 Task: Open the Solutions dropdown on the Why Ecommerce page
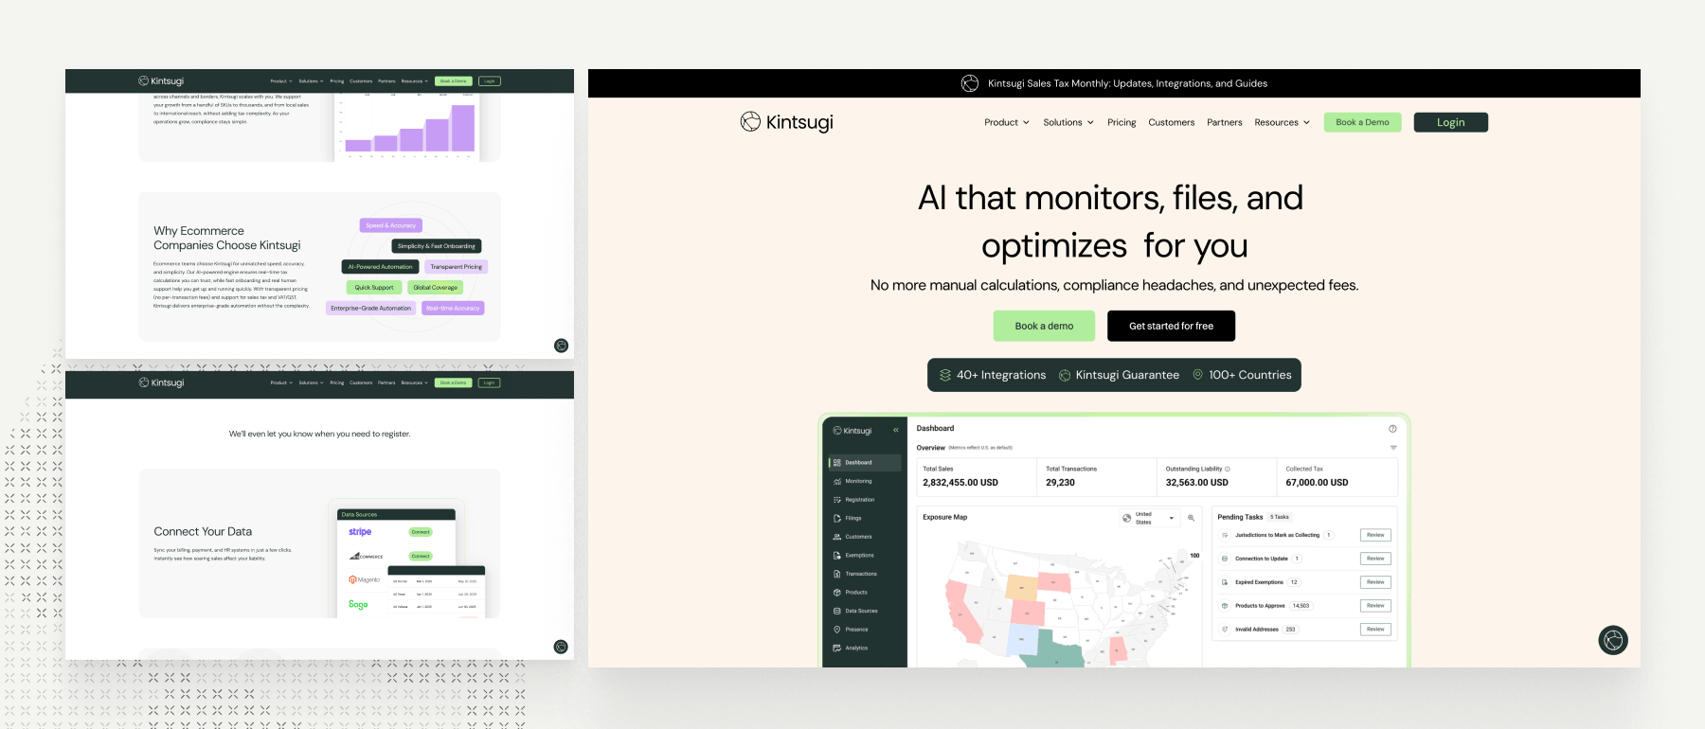click(x=312, y=81)
